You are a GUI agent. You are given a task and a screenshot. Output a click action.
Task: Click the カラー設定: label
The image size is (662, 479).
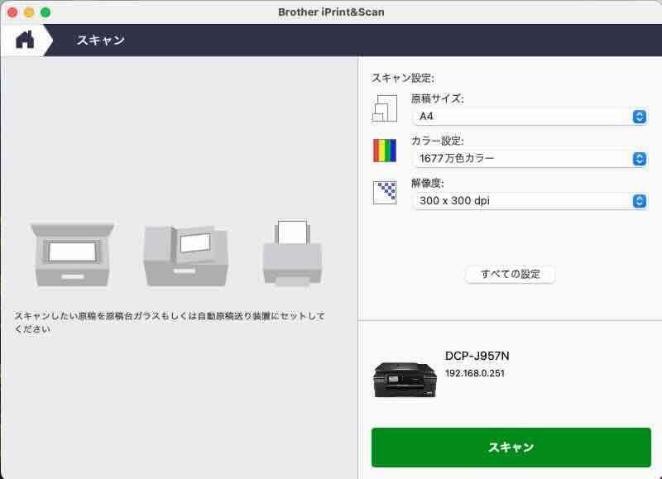(x=438, y=141)
